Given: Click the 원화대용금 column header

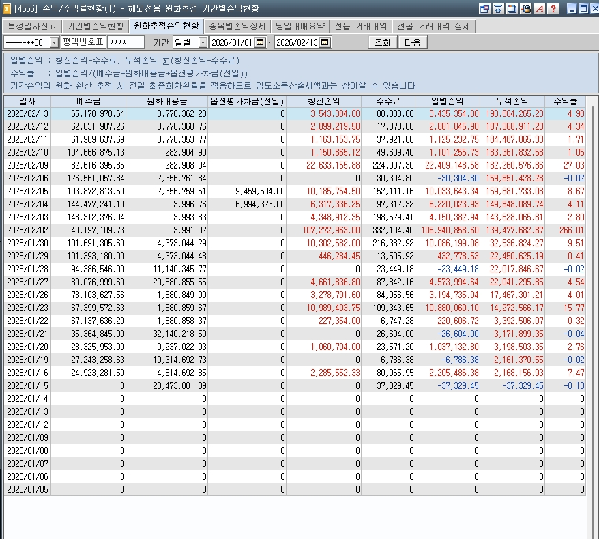Looking at the screenshot, I should 167,101.
